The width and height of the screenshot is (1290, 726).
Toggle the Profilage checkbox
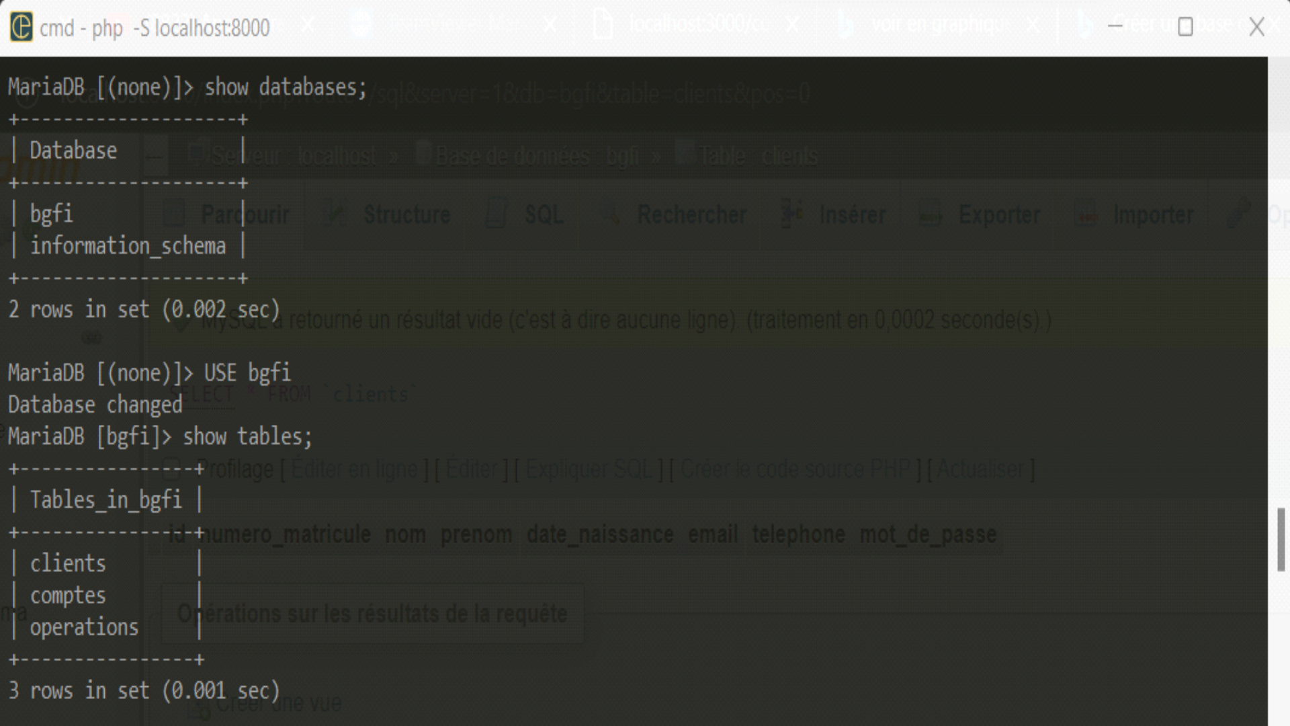click(x=172, y=469)
